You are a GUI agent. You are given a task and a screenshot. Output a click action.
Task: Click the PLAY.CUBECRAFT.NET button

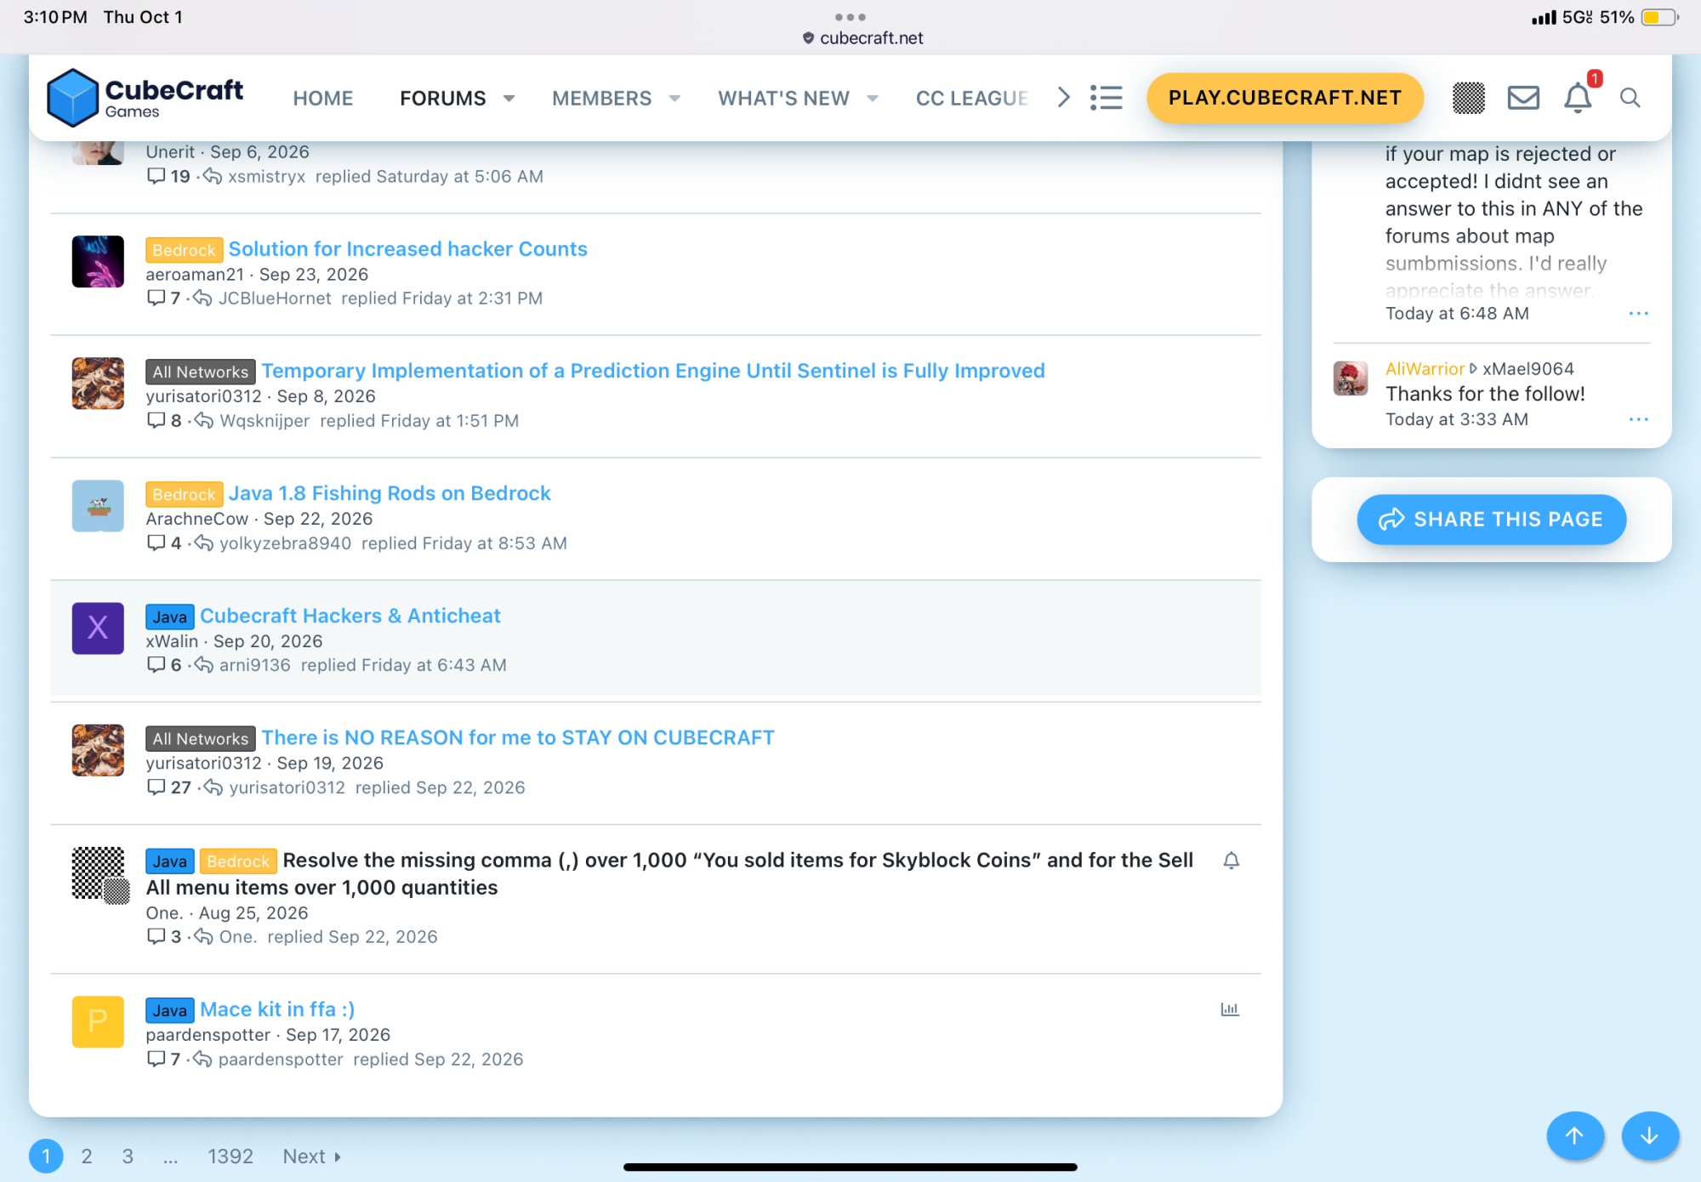(1285, 98)
